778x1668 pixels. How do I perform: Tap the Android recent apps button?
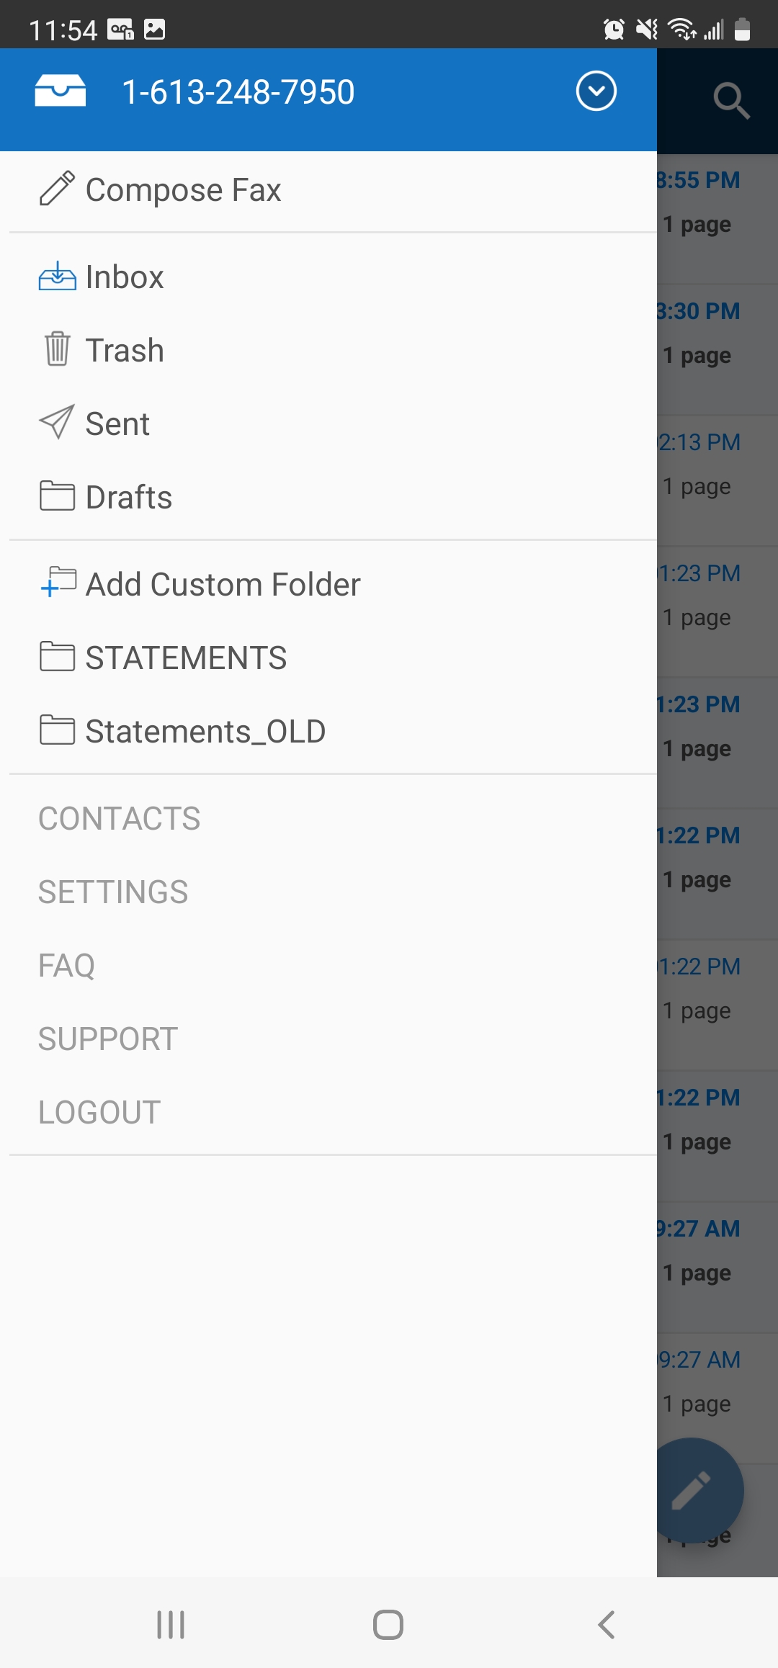click(x=171, y=1625)
